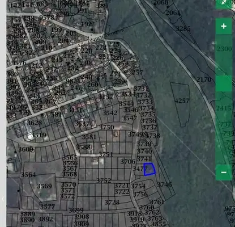The width and height of the screenshot is (235, 227).
Task: Select parcel numbered 3542
Action: [110, 113]
